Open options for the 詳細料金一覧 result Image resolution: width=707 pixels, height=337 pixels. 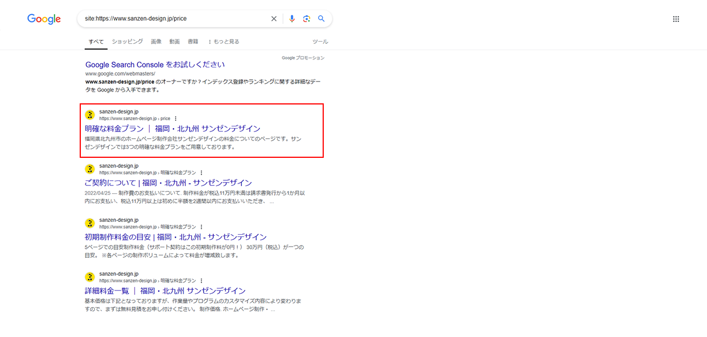click(201, 280)
